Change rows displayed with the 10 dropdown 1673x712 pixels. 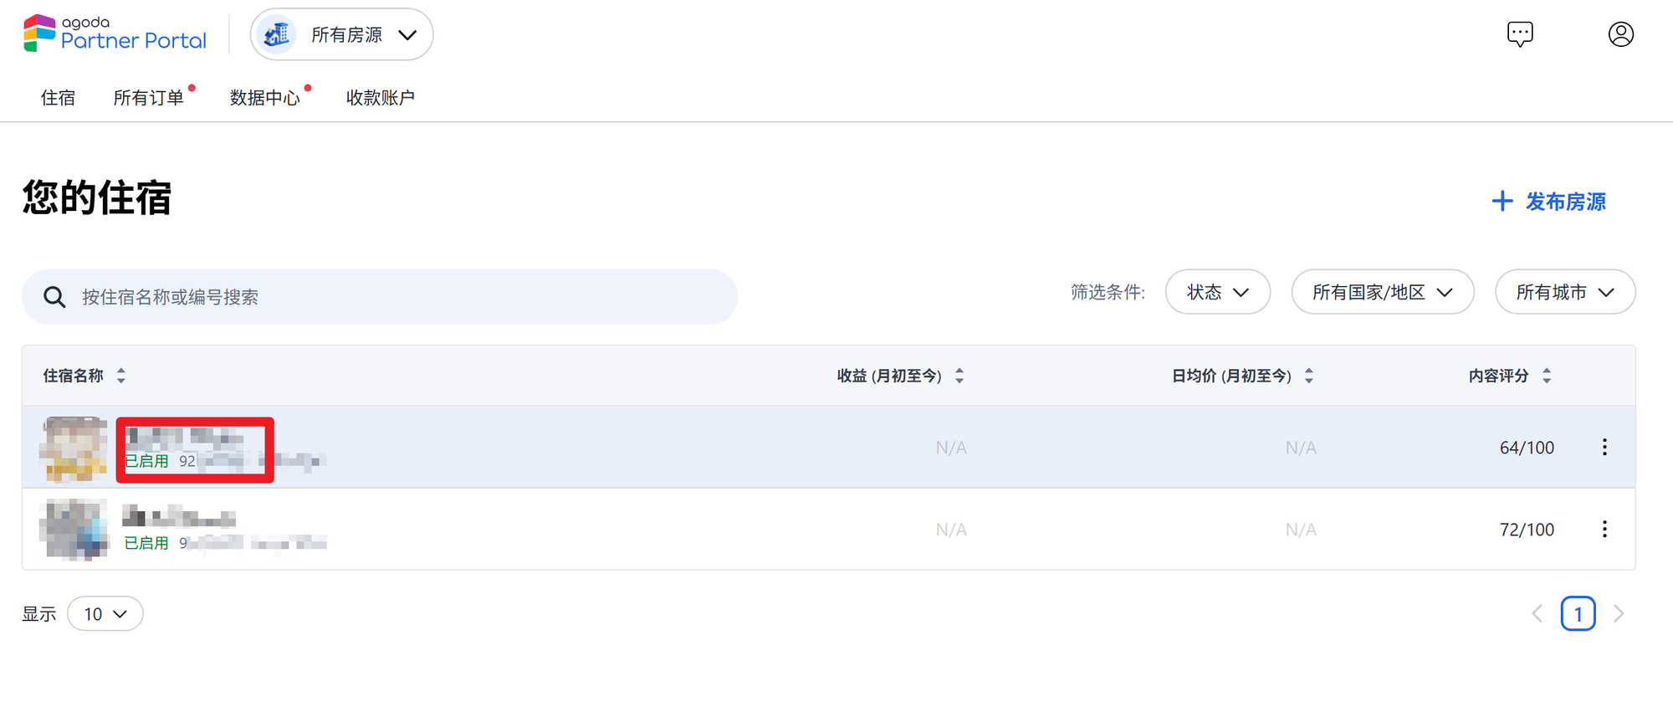(105, 613)
